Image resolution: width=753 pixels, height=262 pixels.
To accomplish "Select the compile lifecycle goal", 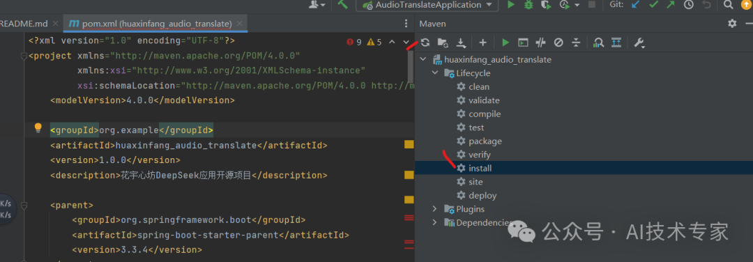I will point(485,114).
